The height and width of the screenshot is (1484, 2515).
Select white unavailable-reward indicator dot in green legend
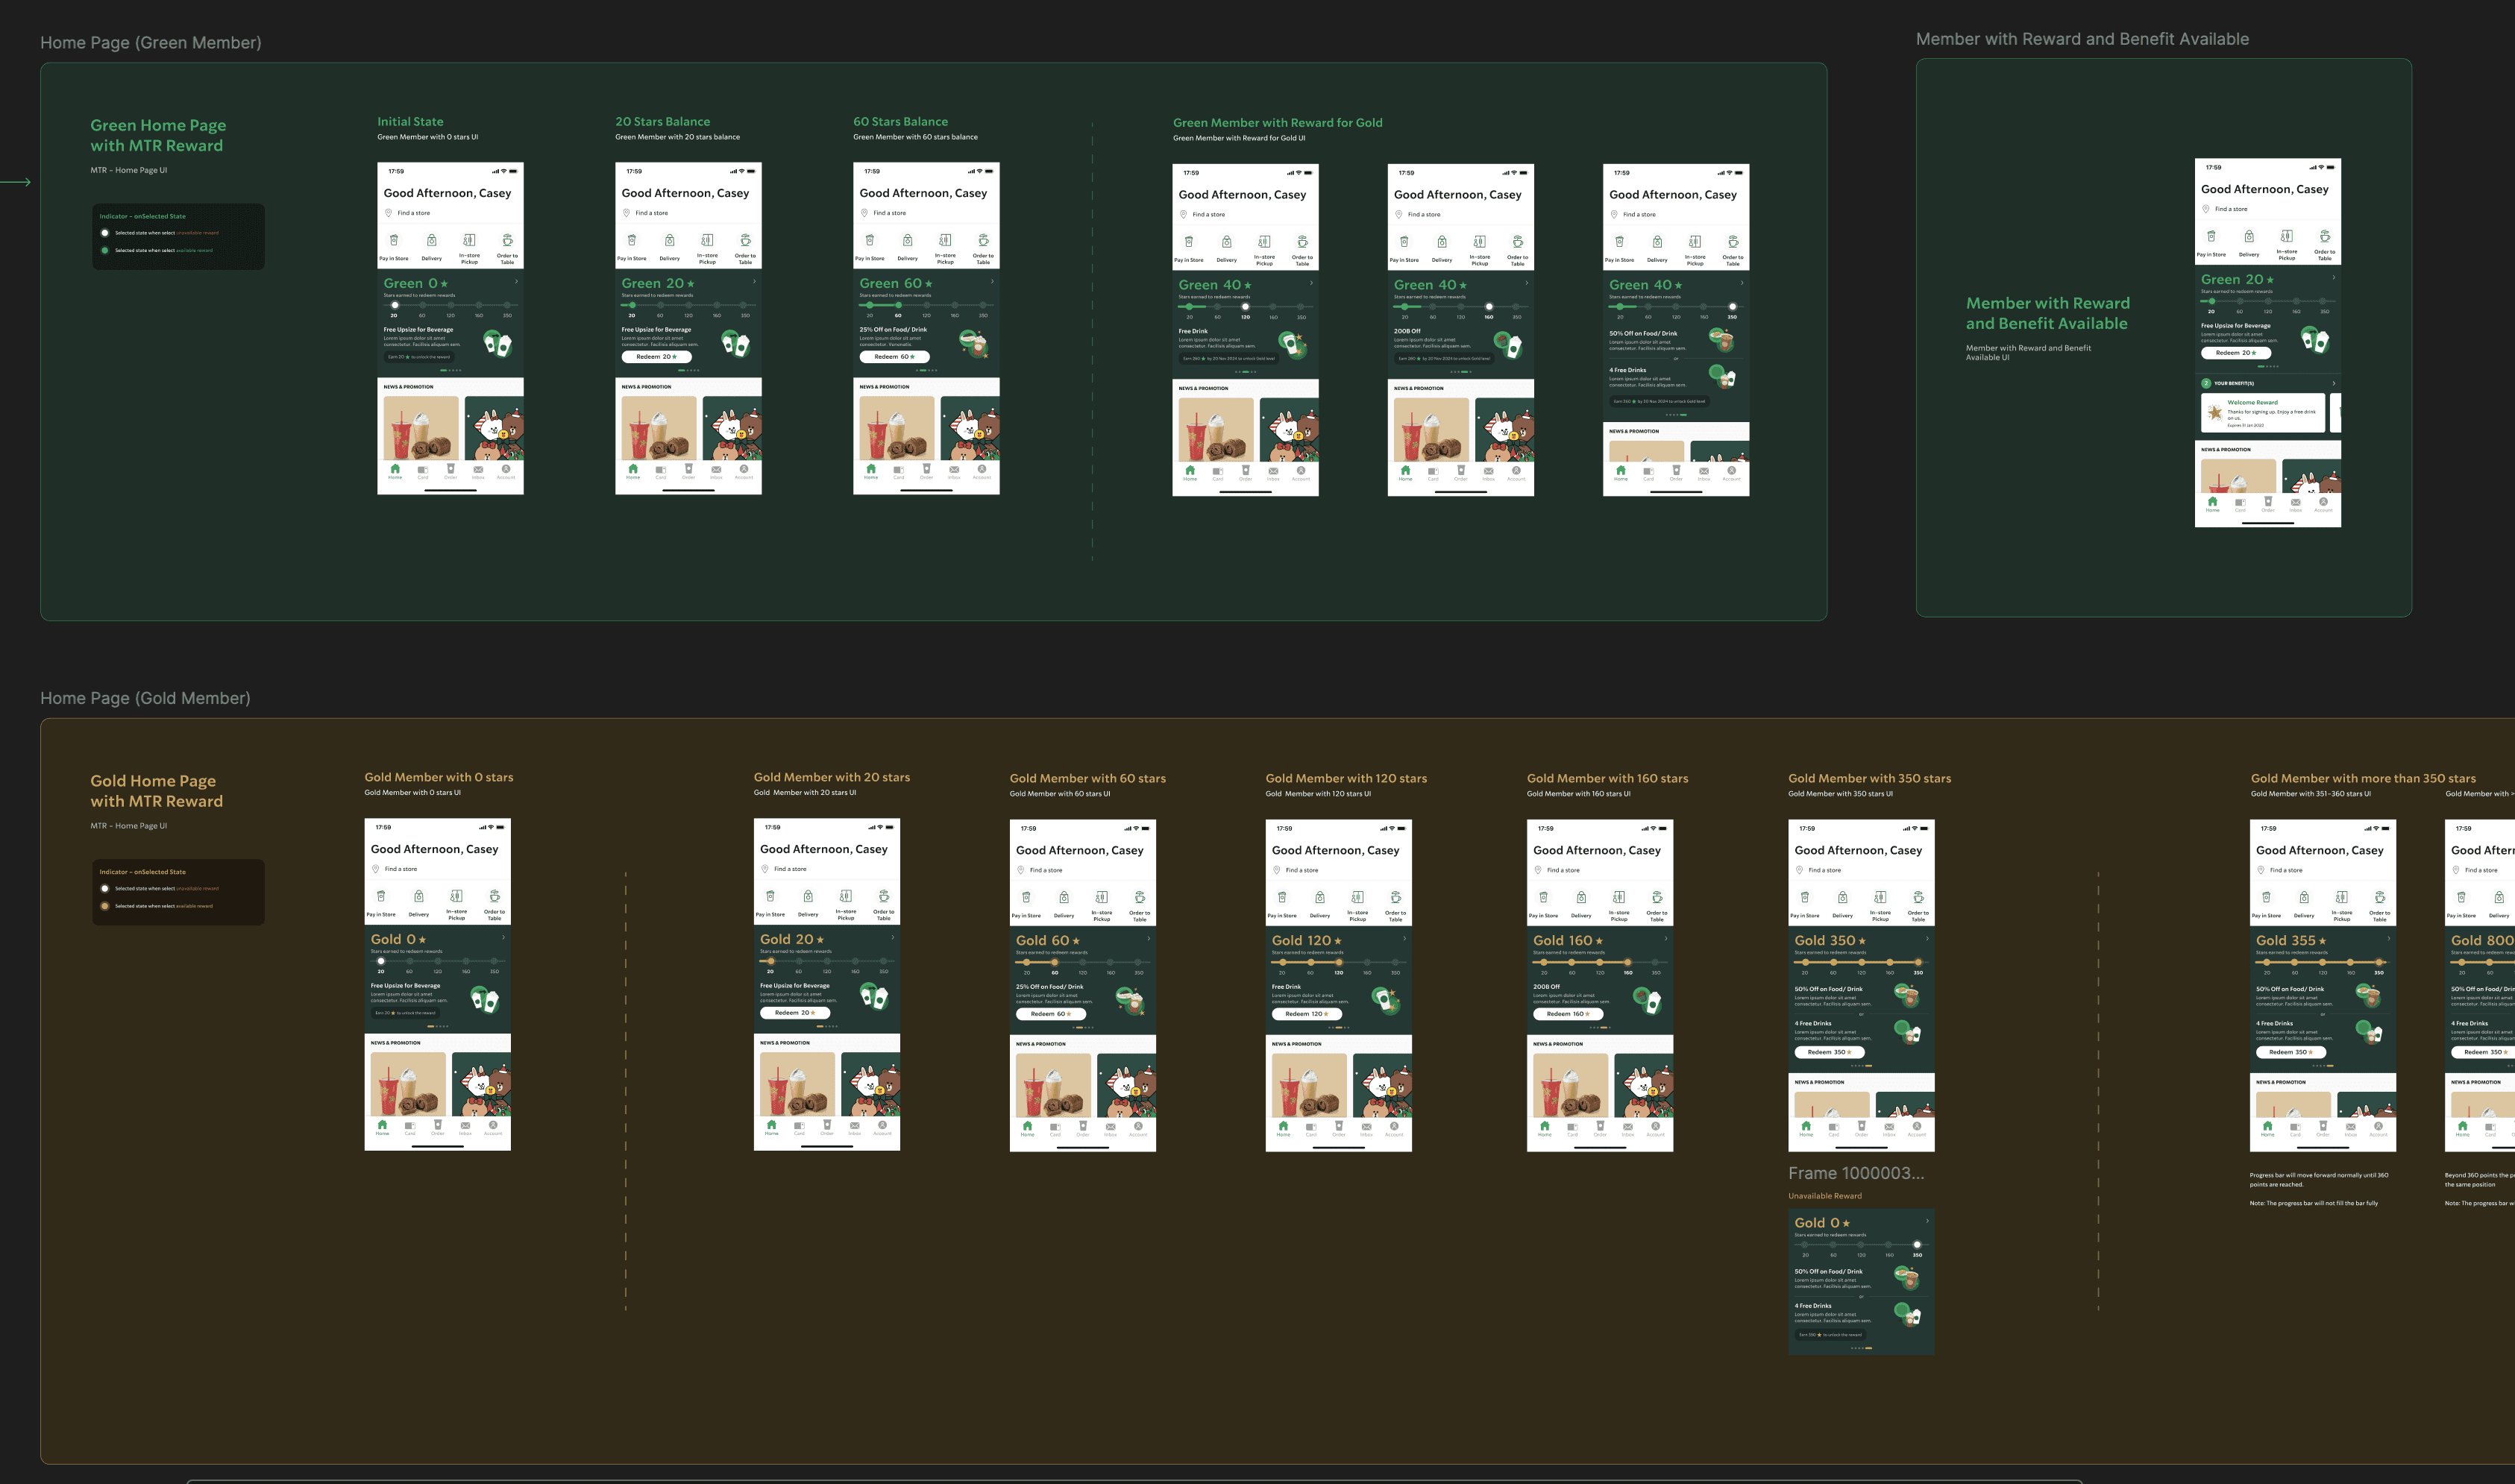[105, 233]
